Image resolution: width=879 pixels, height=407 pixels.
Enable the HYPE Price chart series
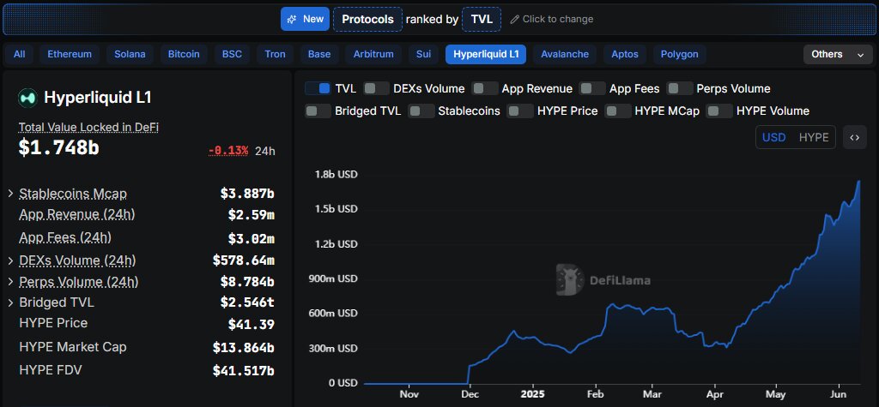(x=520, y=111)
